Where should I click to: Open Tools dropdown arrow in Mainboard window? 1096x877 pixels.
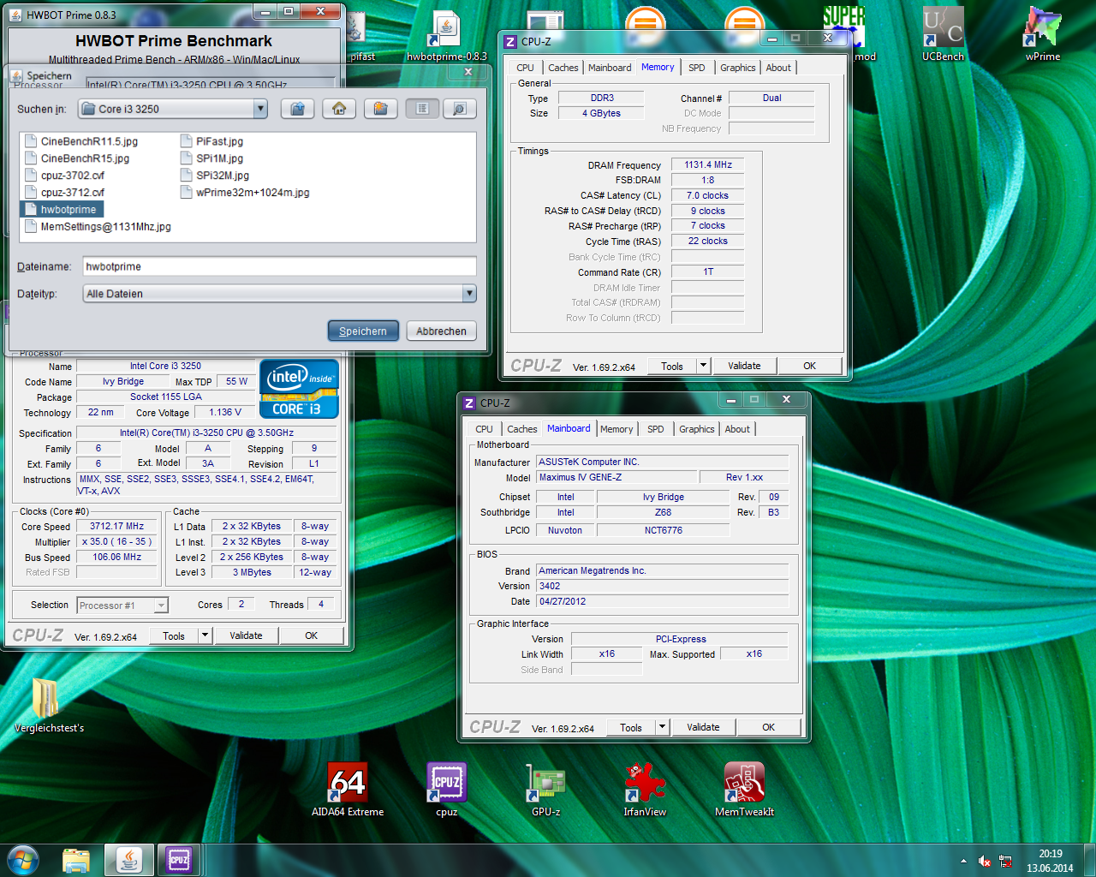[662, 727]
